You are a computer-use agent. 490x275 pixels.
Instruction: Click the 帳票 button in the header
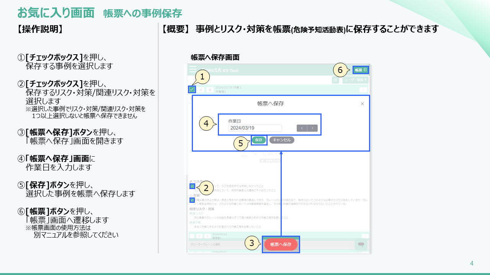coord(360,70)
